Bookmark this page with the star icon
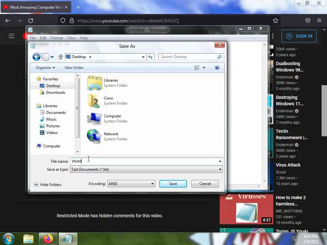The image size is (327, 245). (276, 20)
